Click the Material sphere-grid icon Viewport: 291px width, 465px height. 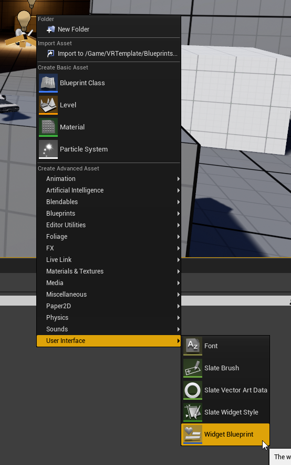tap(48, 127)
